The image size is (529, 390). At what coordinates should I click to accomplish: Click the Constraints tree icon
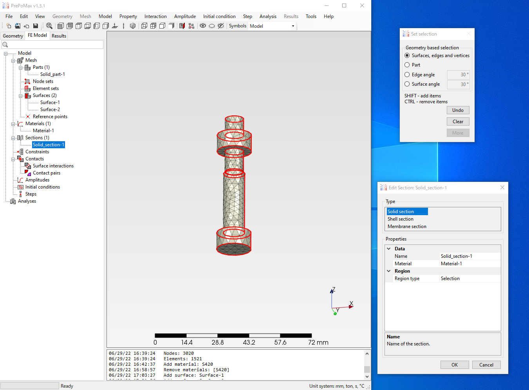click(20, 152)
